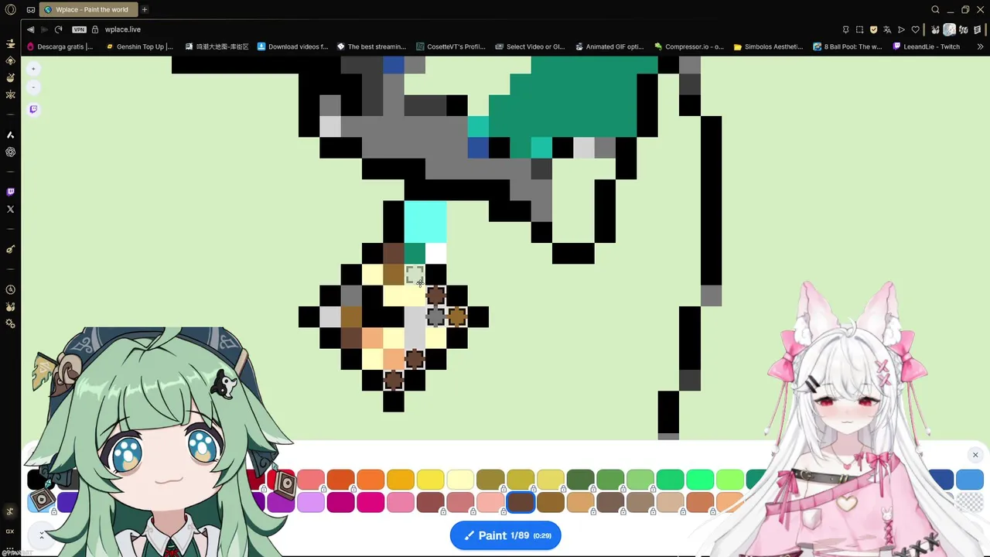Screen dimensions: 990x557
Task: Choose the locked dark green swatch
Action: click(580, 480)
